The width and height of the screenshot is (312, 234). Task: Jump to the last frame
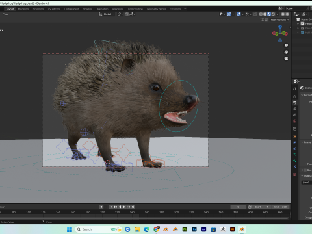click(x=133, y=207)
